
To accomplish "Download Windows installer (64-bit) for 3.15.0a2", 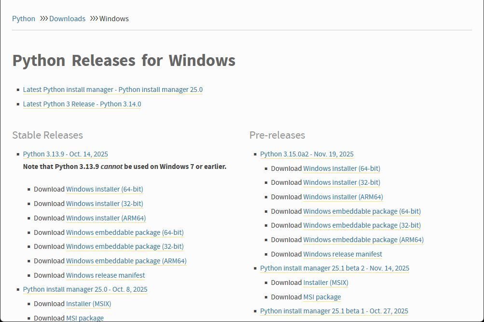I will coord(341,168).
